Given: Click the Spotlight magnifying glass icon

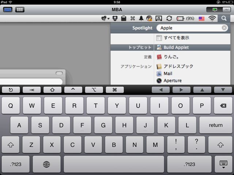Looking at the screenshot, I should [224, 19].
